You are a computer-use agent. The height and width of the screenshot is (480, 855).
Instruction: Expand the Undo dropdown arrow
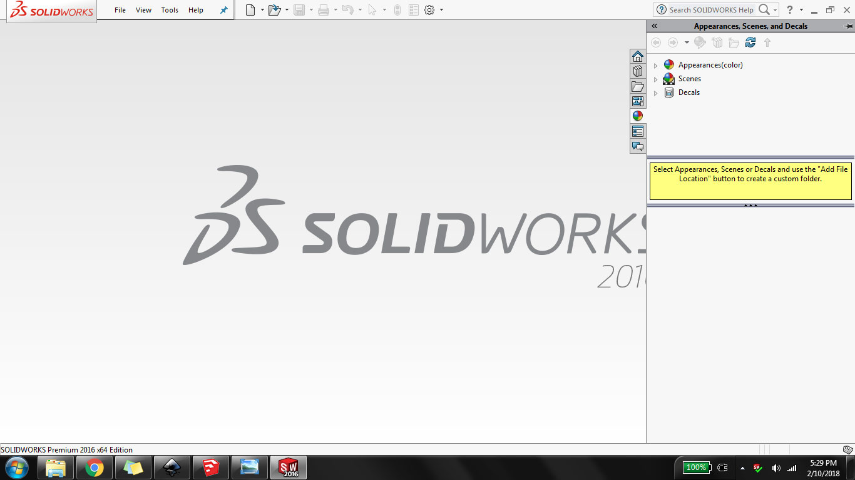(360, 10)
